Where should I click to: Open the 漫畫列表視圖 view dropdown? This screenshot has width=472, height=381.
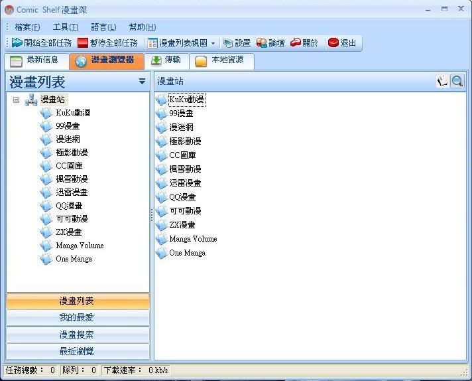click(213, 43)
